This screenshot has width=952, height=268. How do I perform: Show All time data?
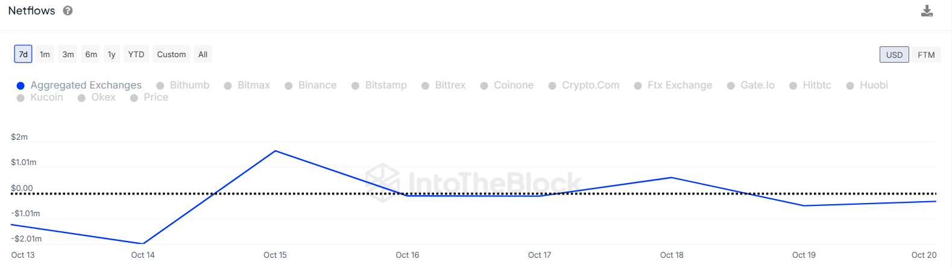click(x=203, y=54)
